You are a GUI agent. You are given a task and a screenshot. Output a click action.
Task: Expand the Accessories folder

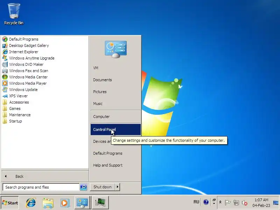point(16,102)
